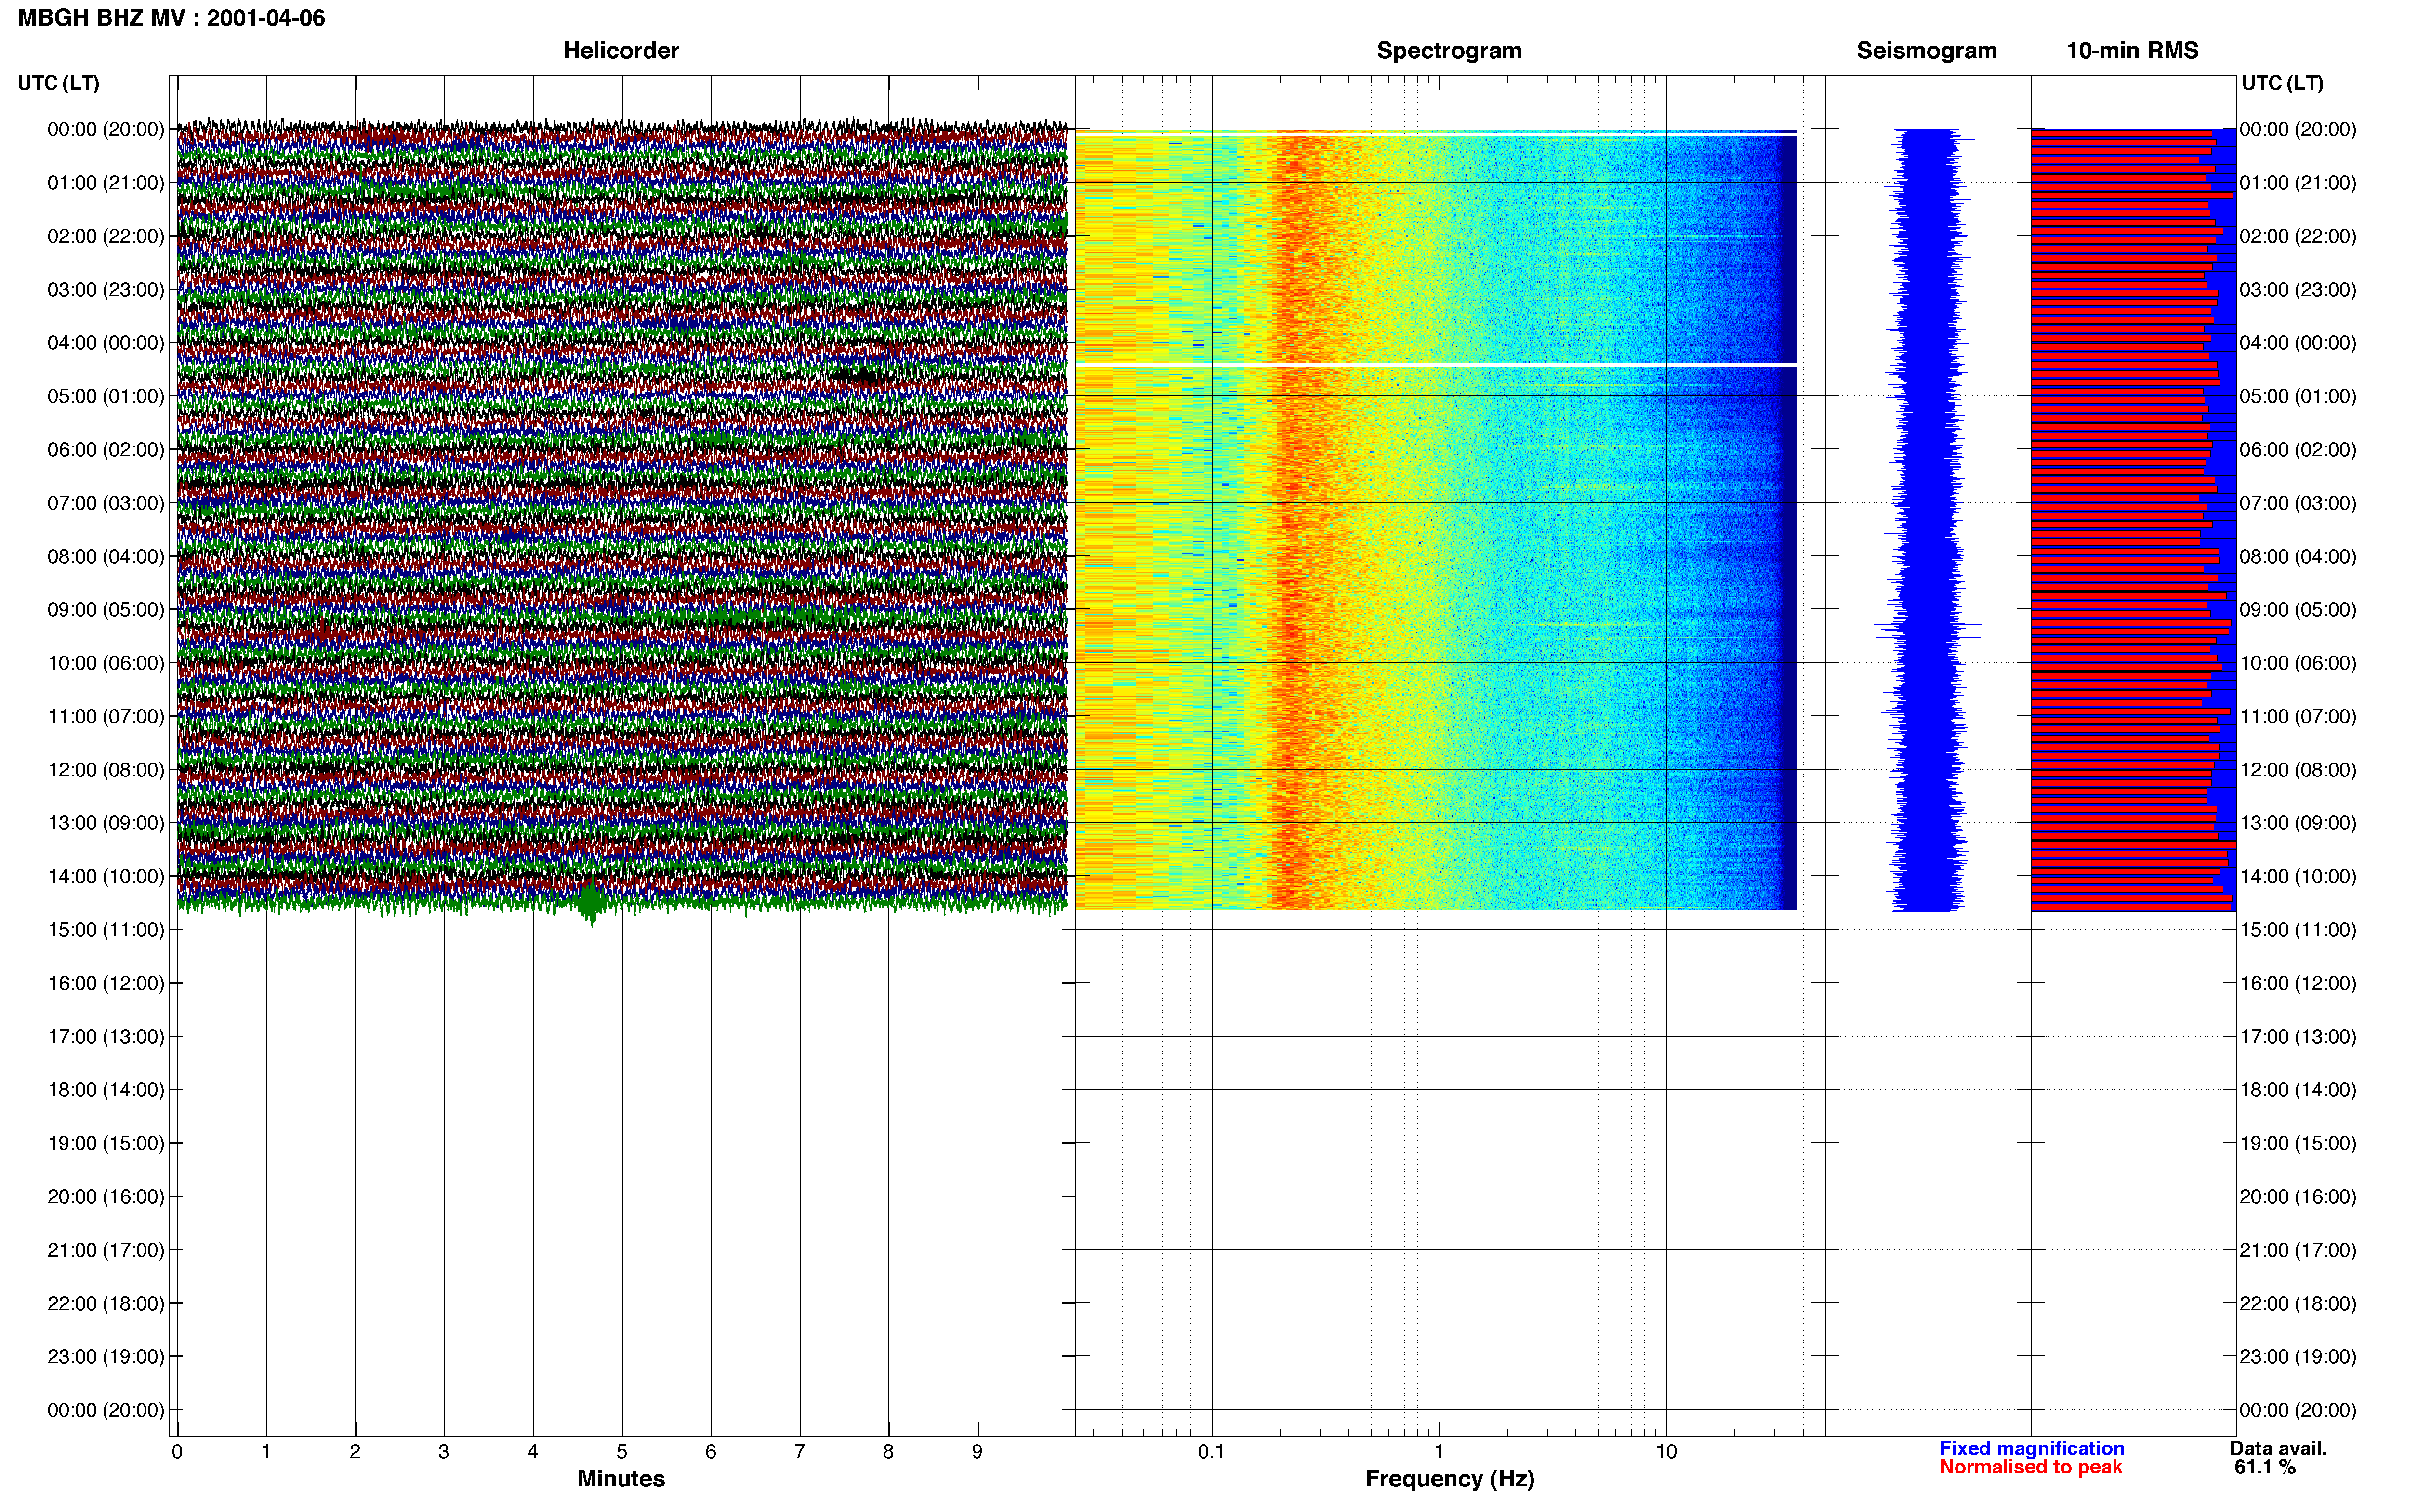Click RMS-side time label '14:00 (10:00)'

click(2298, 877)
